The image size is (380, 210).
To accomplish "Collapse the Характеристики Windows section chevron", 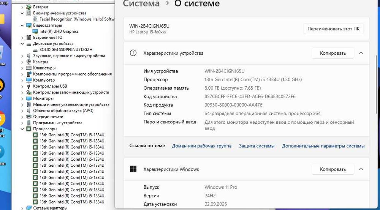I will coord(361,169).
